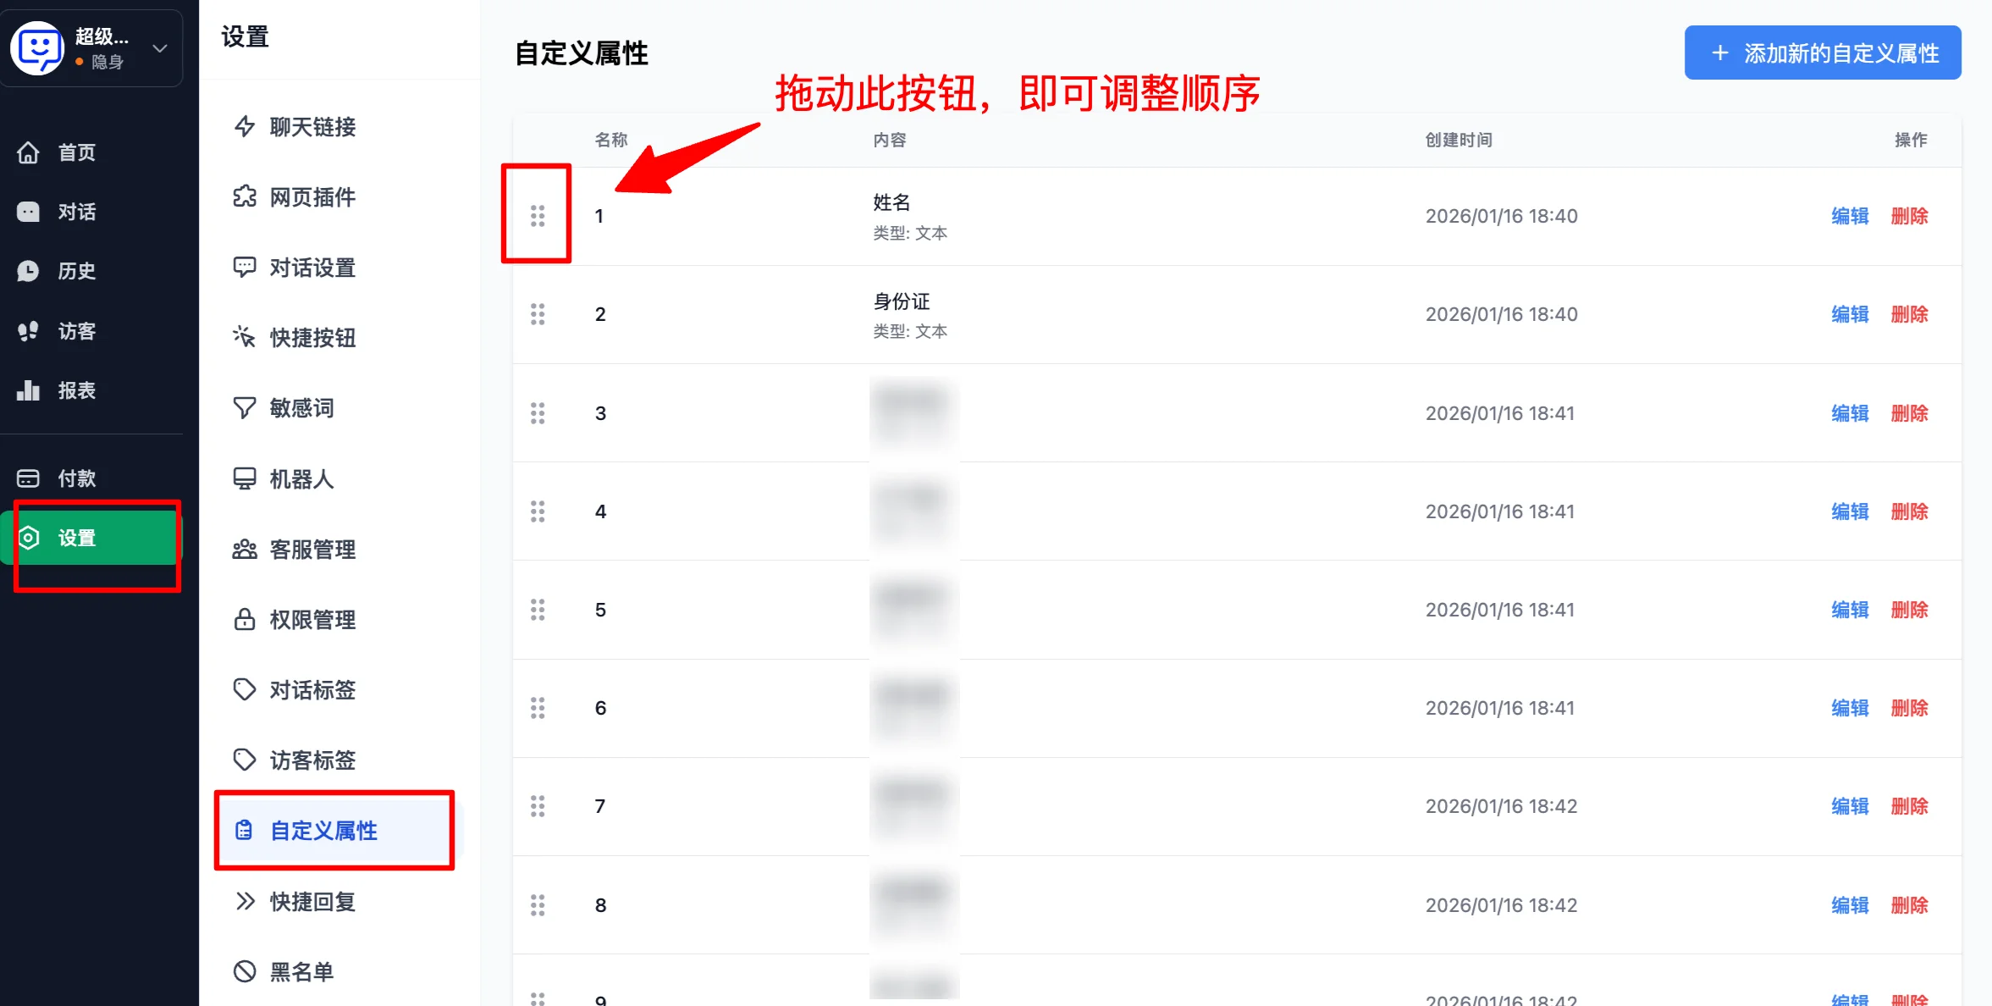1992x1006 pixels.
Task: Open the 聊天链接 settings menu item
Action: pos(312,127)
